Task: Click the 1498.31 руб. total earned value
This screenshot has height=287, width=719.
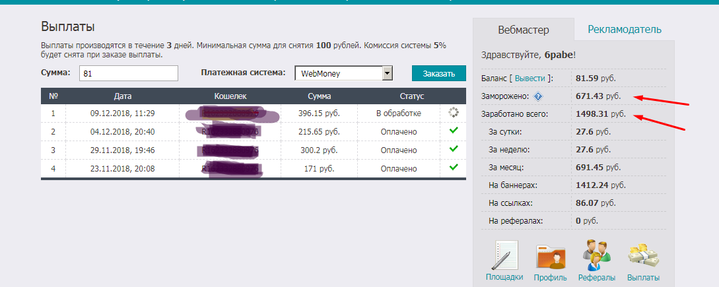Action: coord(601,114)
